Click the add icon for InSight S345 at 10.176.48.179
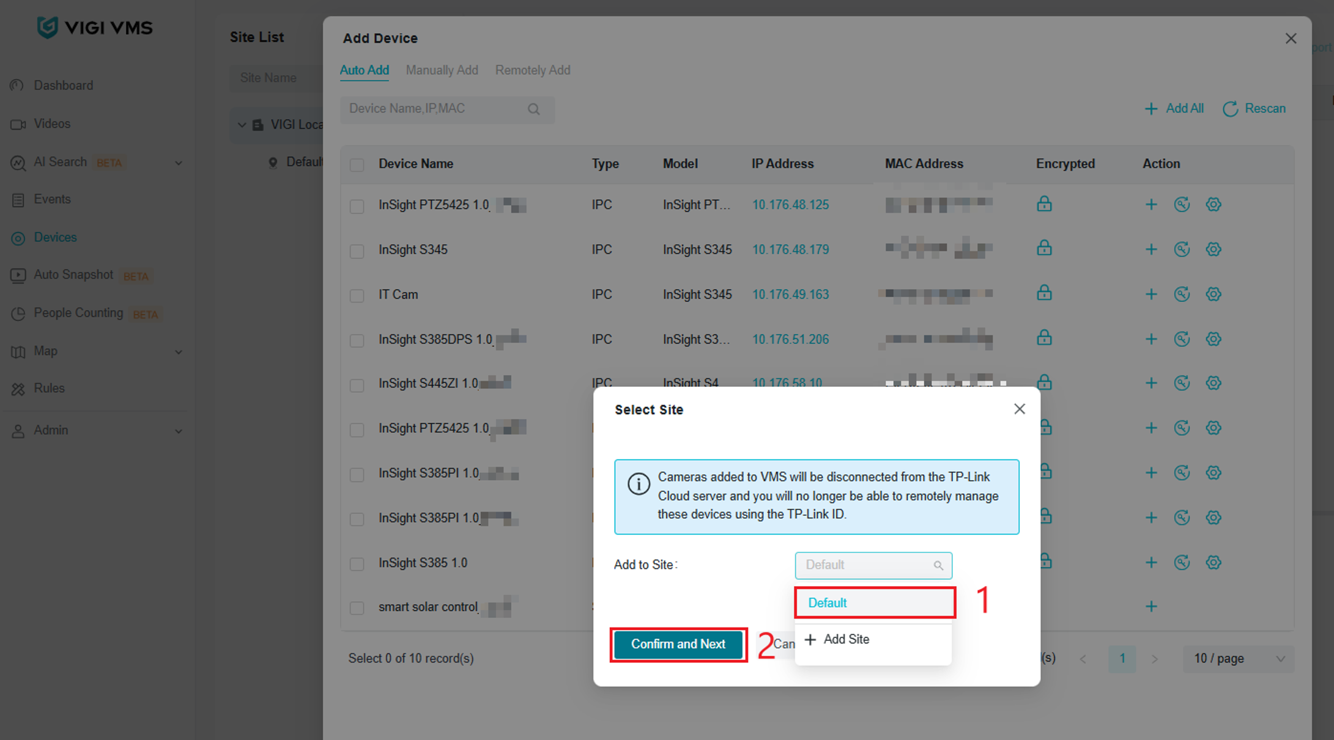 [x=1151, y=249]
